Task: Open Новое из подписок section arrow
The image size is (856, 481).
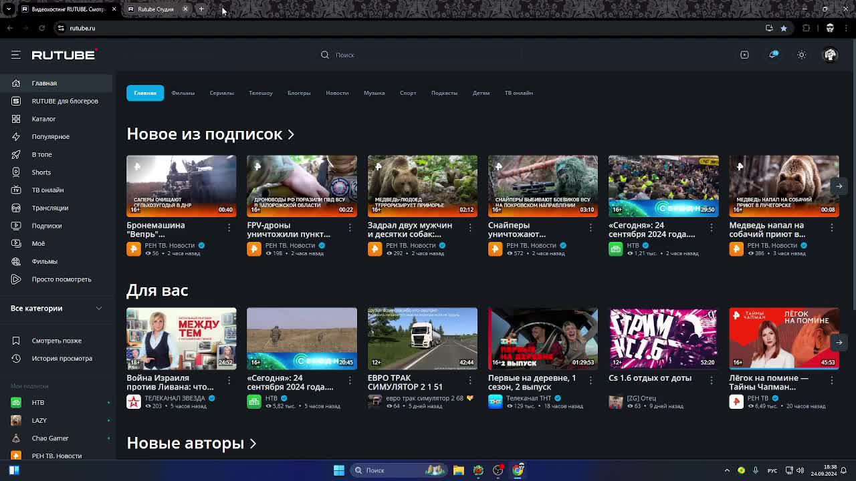Action: coord(291,134)
